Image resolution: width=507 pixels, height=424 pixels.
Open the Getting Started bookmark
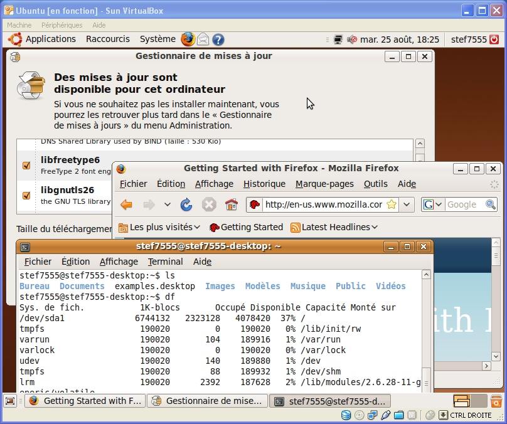coord(246,227)
